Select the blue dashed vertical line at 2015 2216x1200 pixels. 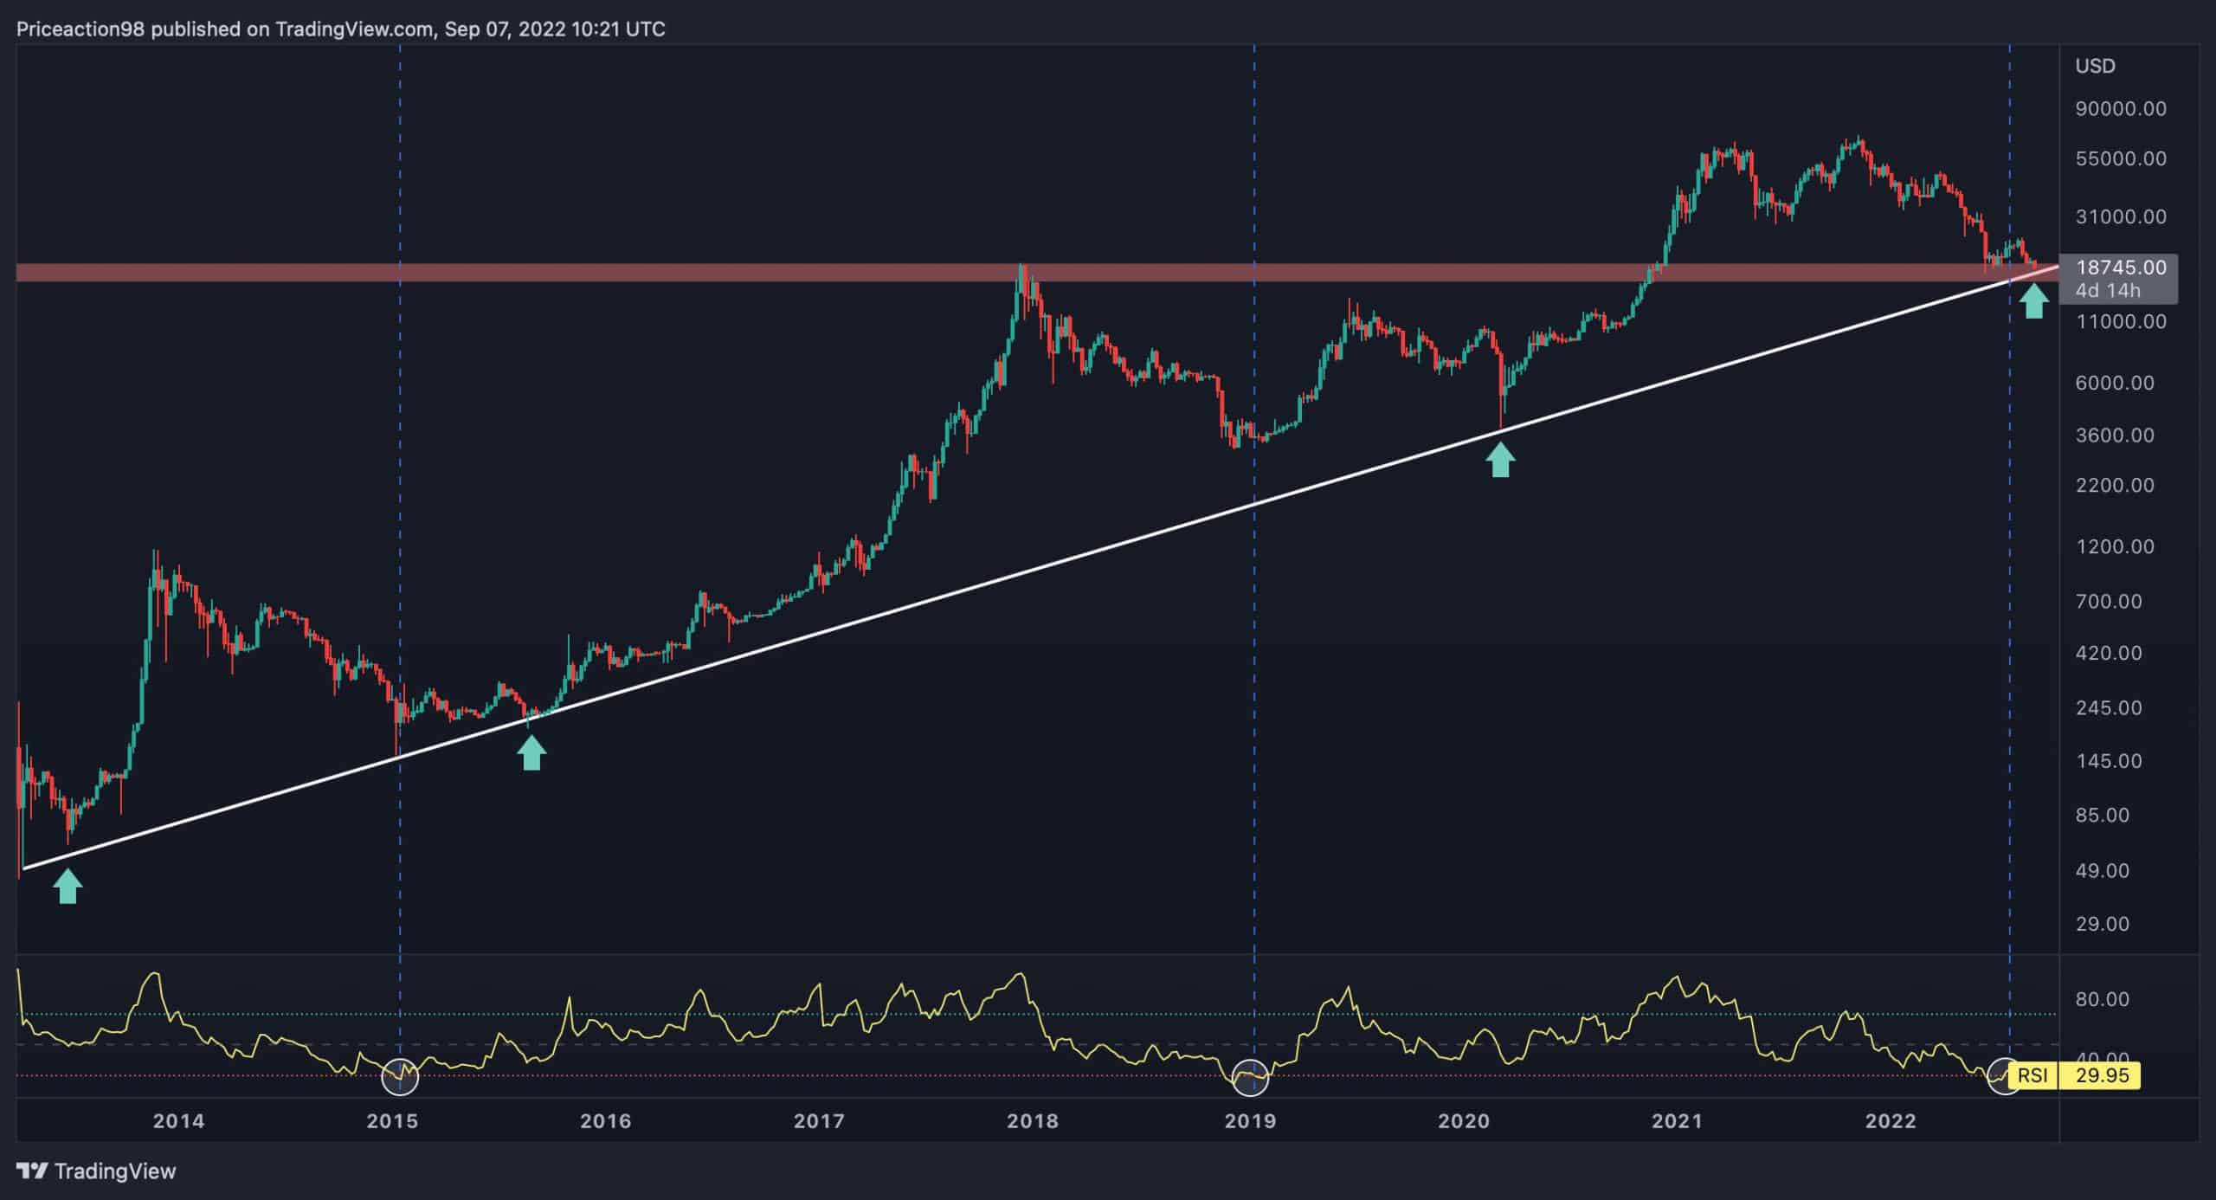click(399, 606)
